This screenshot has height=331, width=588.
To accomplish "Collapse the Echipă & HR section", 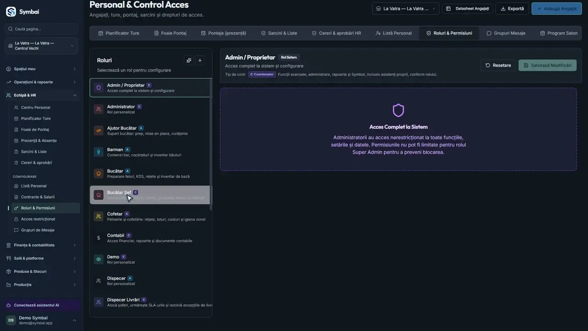I will click(x=41, y=95).
